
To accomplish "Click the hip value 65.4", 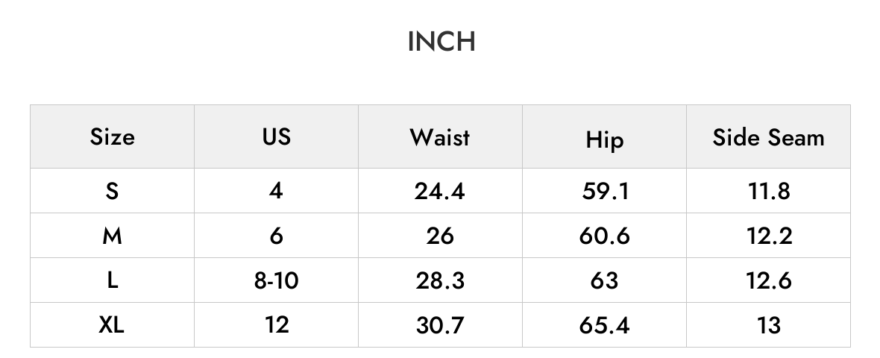I will tap(604, 325).
